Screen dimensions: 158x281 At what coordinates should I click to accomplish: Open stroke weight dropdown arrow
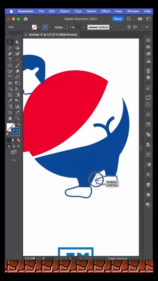[x=83, y=27]
